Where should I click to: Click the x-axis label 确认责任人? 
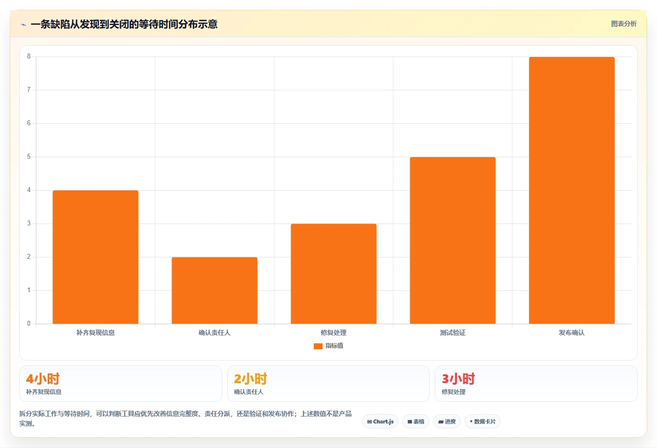point(214,333)
